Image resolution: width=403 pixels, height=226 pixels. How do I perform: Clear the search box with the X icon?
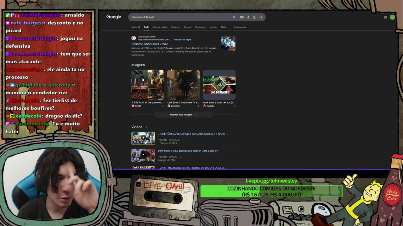coord(234,17)
